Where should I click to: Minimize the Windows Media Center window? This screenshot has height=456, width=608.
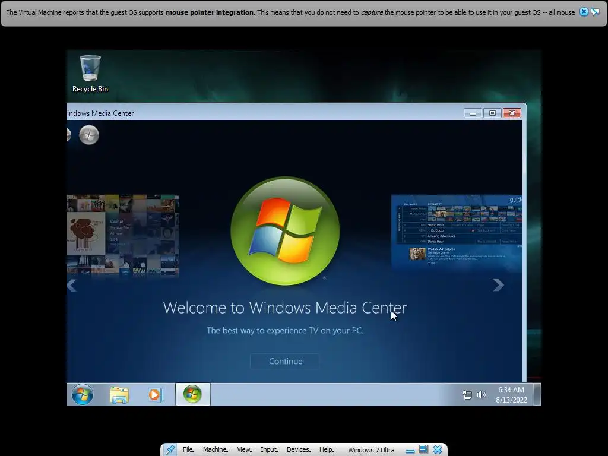click(x=473, y=113)
